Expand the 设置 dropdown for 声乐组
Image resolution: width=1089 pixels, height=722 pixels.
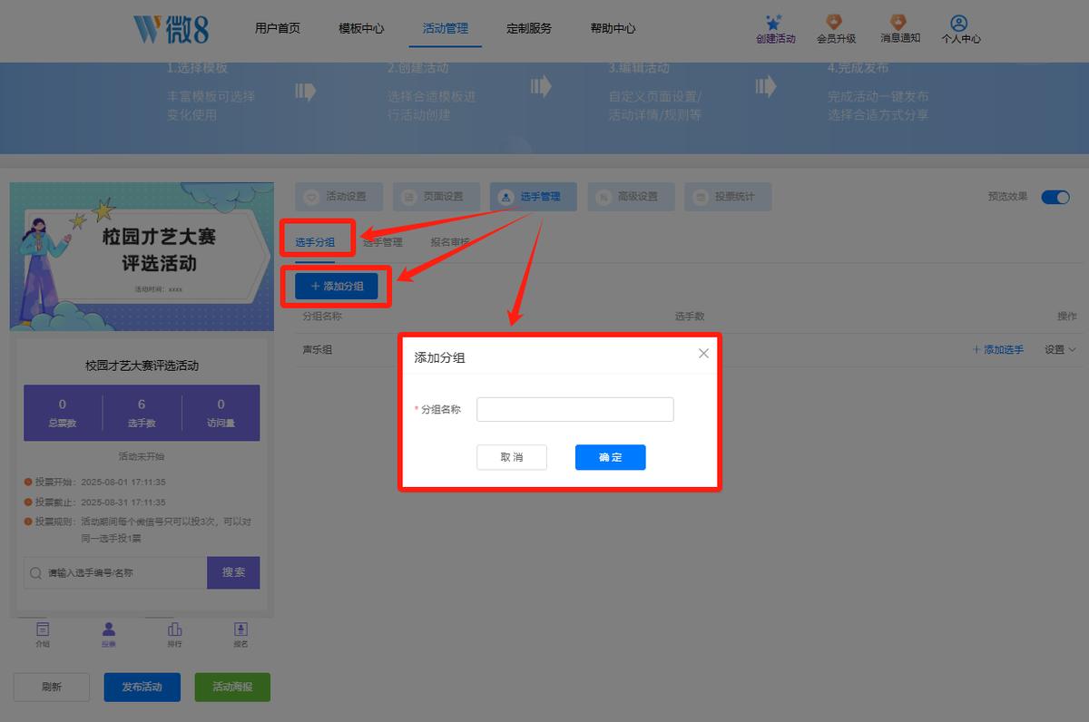click(x=1060, y=350)
